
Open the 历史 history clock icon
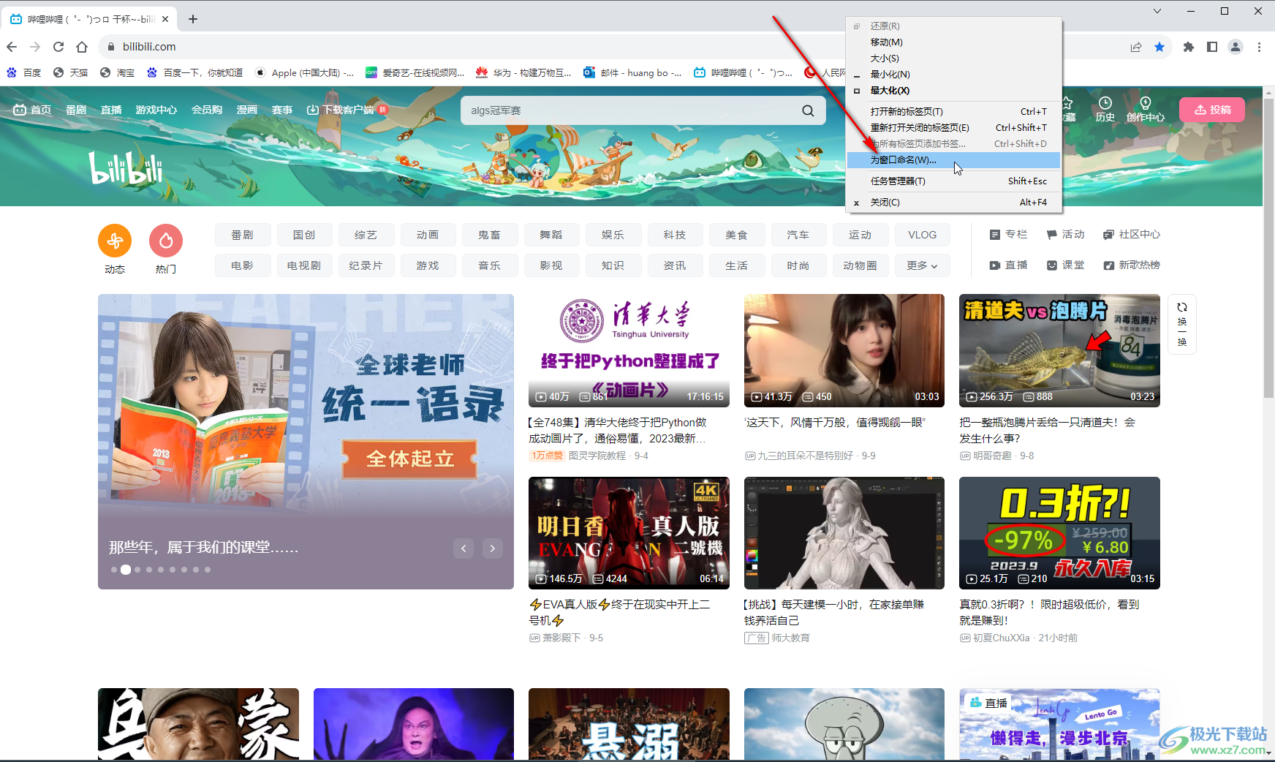[x=1105, y=110]
